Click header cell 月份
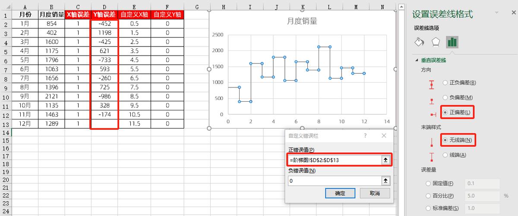 click(x=25, y=15)
